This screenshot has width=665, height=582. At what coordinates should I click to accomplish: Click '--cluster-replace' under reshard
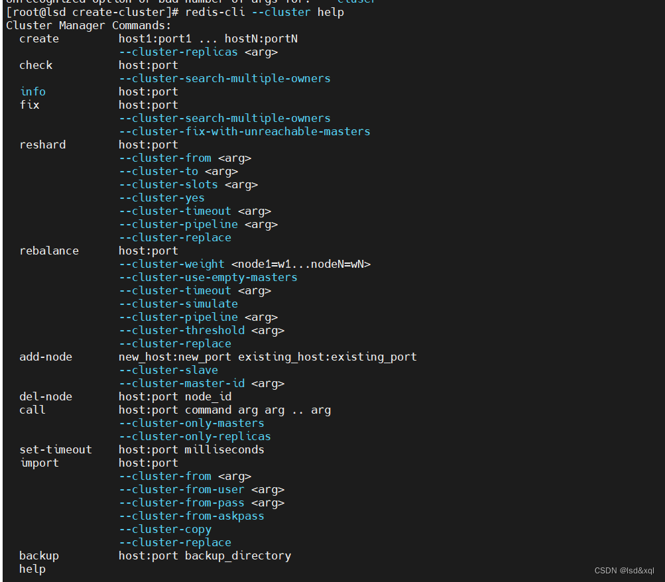point(175,237)
